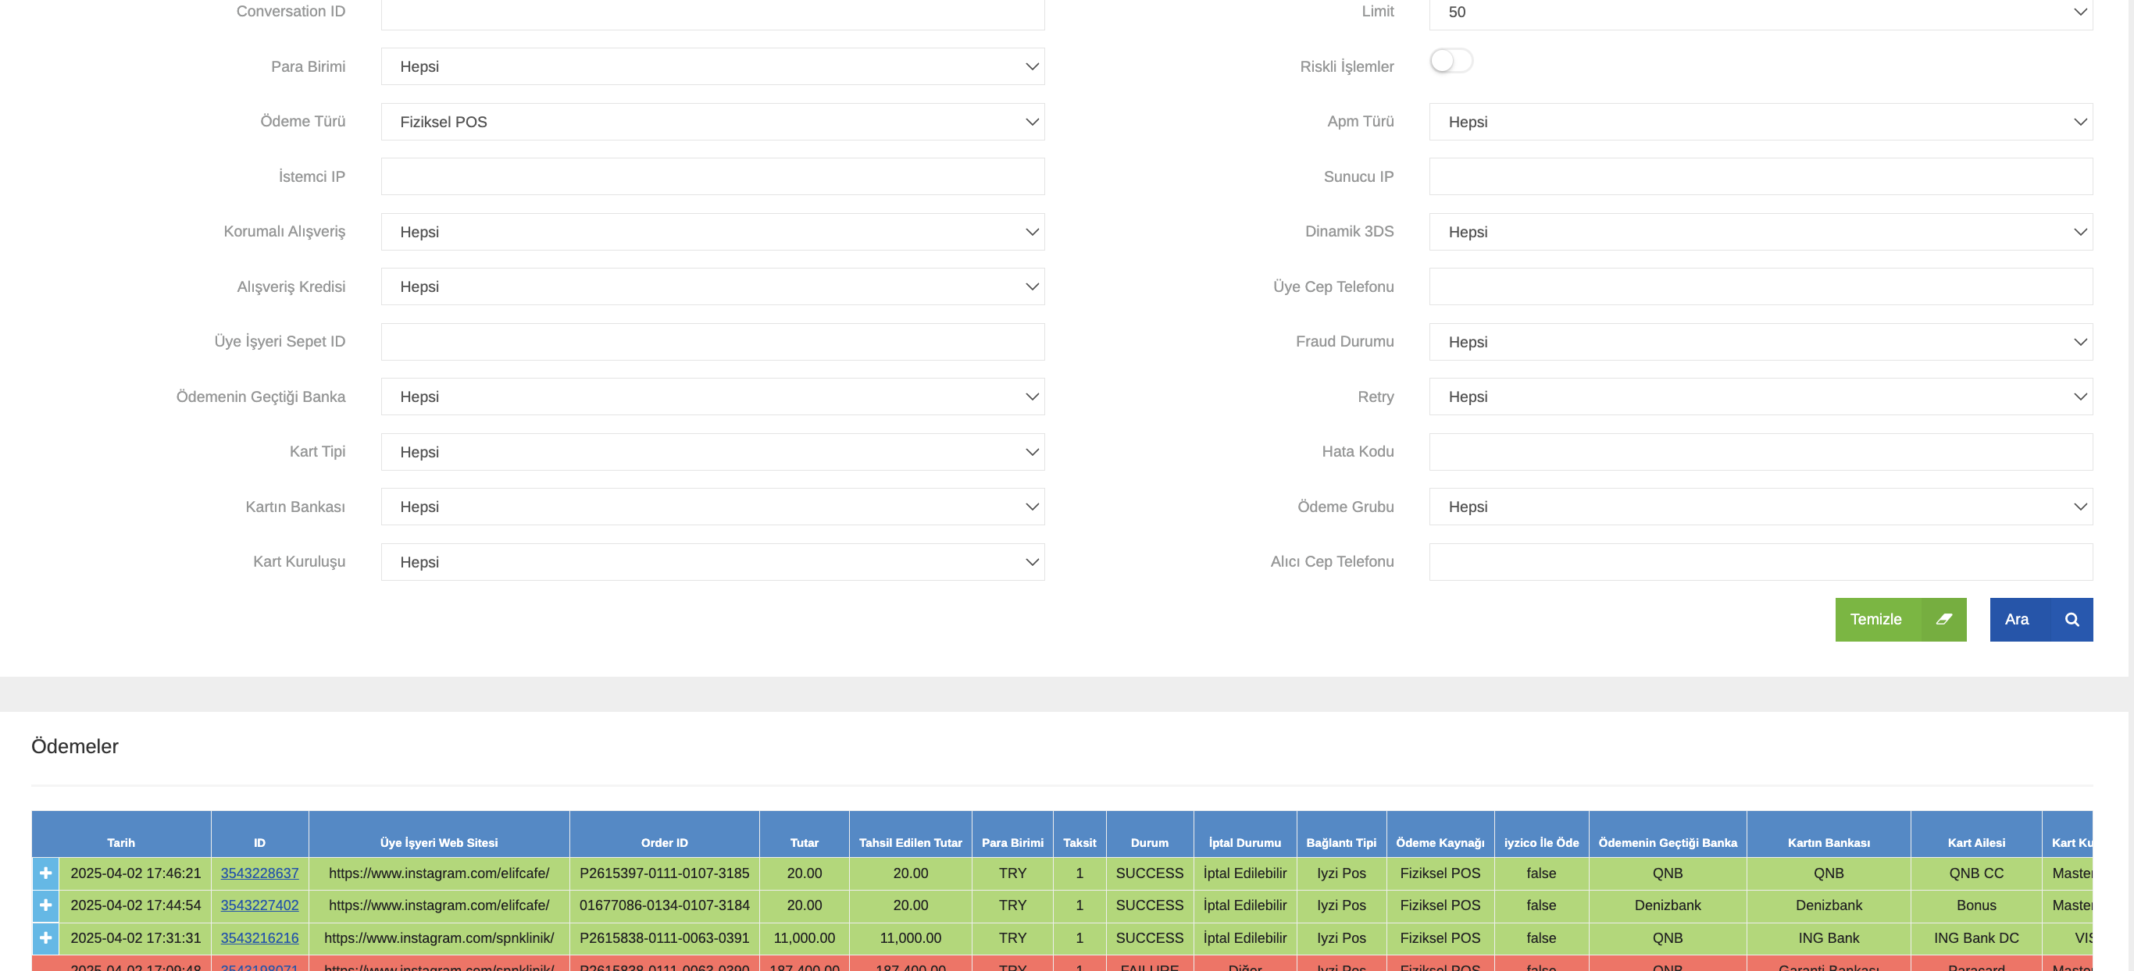The height and width of the screenshot is (971, 2134).
Task: Expand row for payment 3543228637 with plus icon
Action: (x=45, y=873)
